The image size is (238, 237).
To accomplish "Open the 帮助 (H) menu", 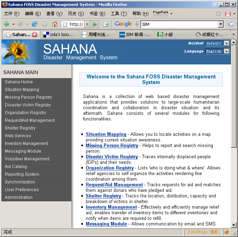I will 140,14.
